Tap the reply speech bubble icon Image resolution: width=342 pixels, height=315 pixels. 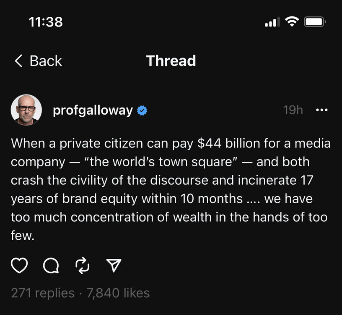pos(51,265)
